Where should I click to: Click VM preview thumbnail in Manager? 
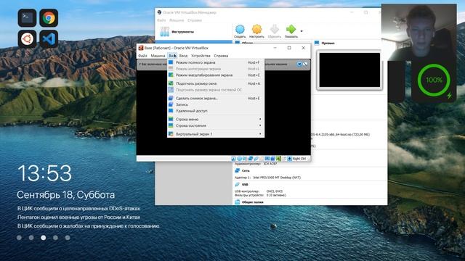coord(349,70)
